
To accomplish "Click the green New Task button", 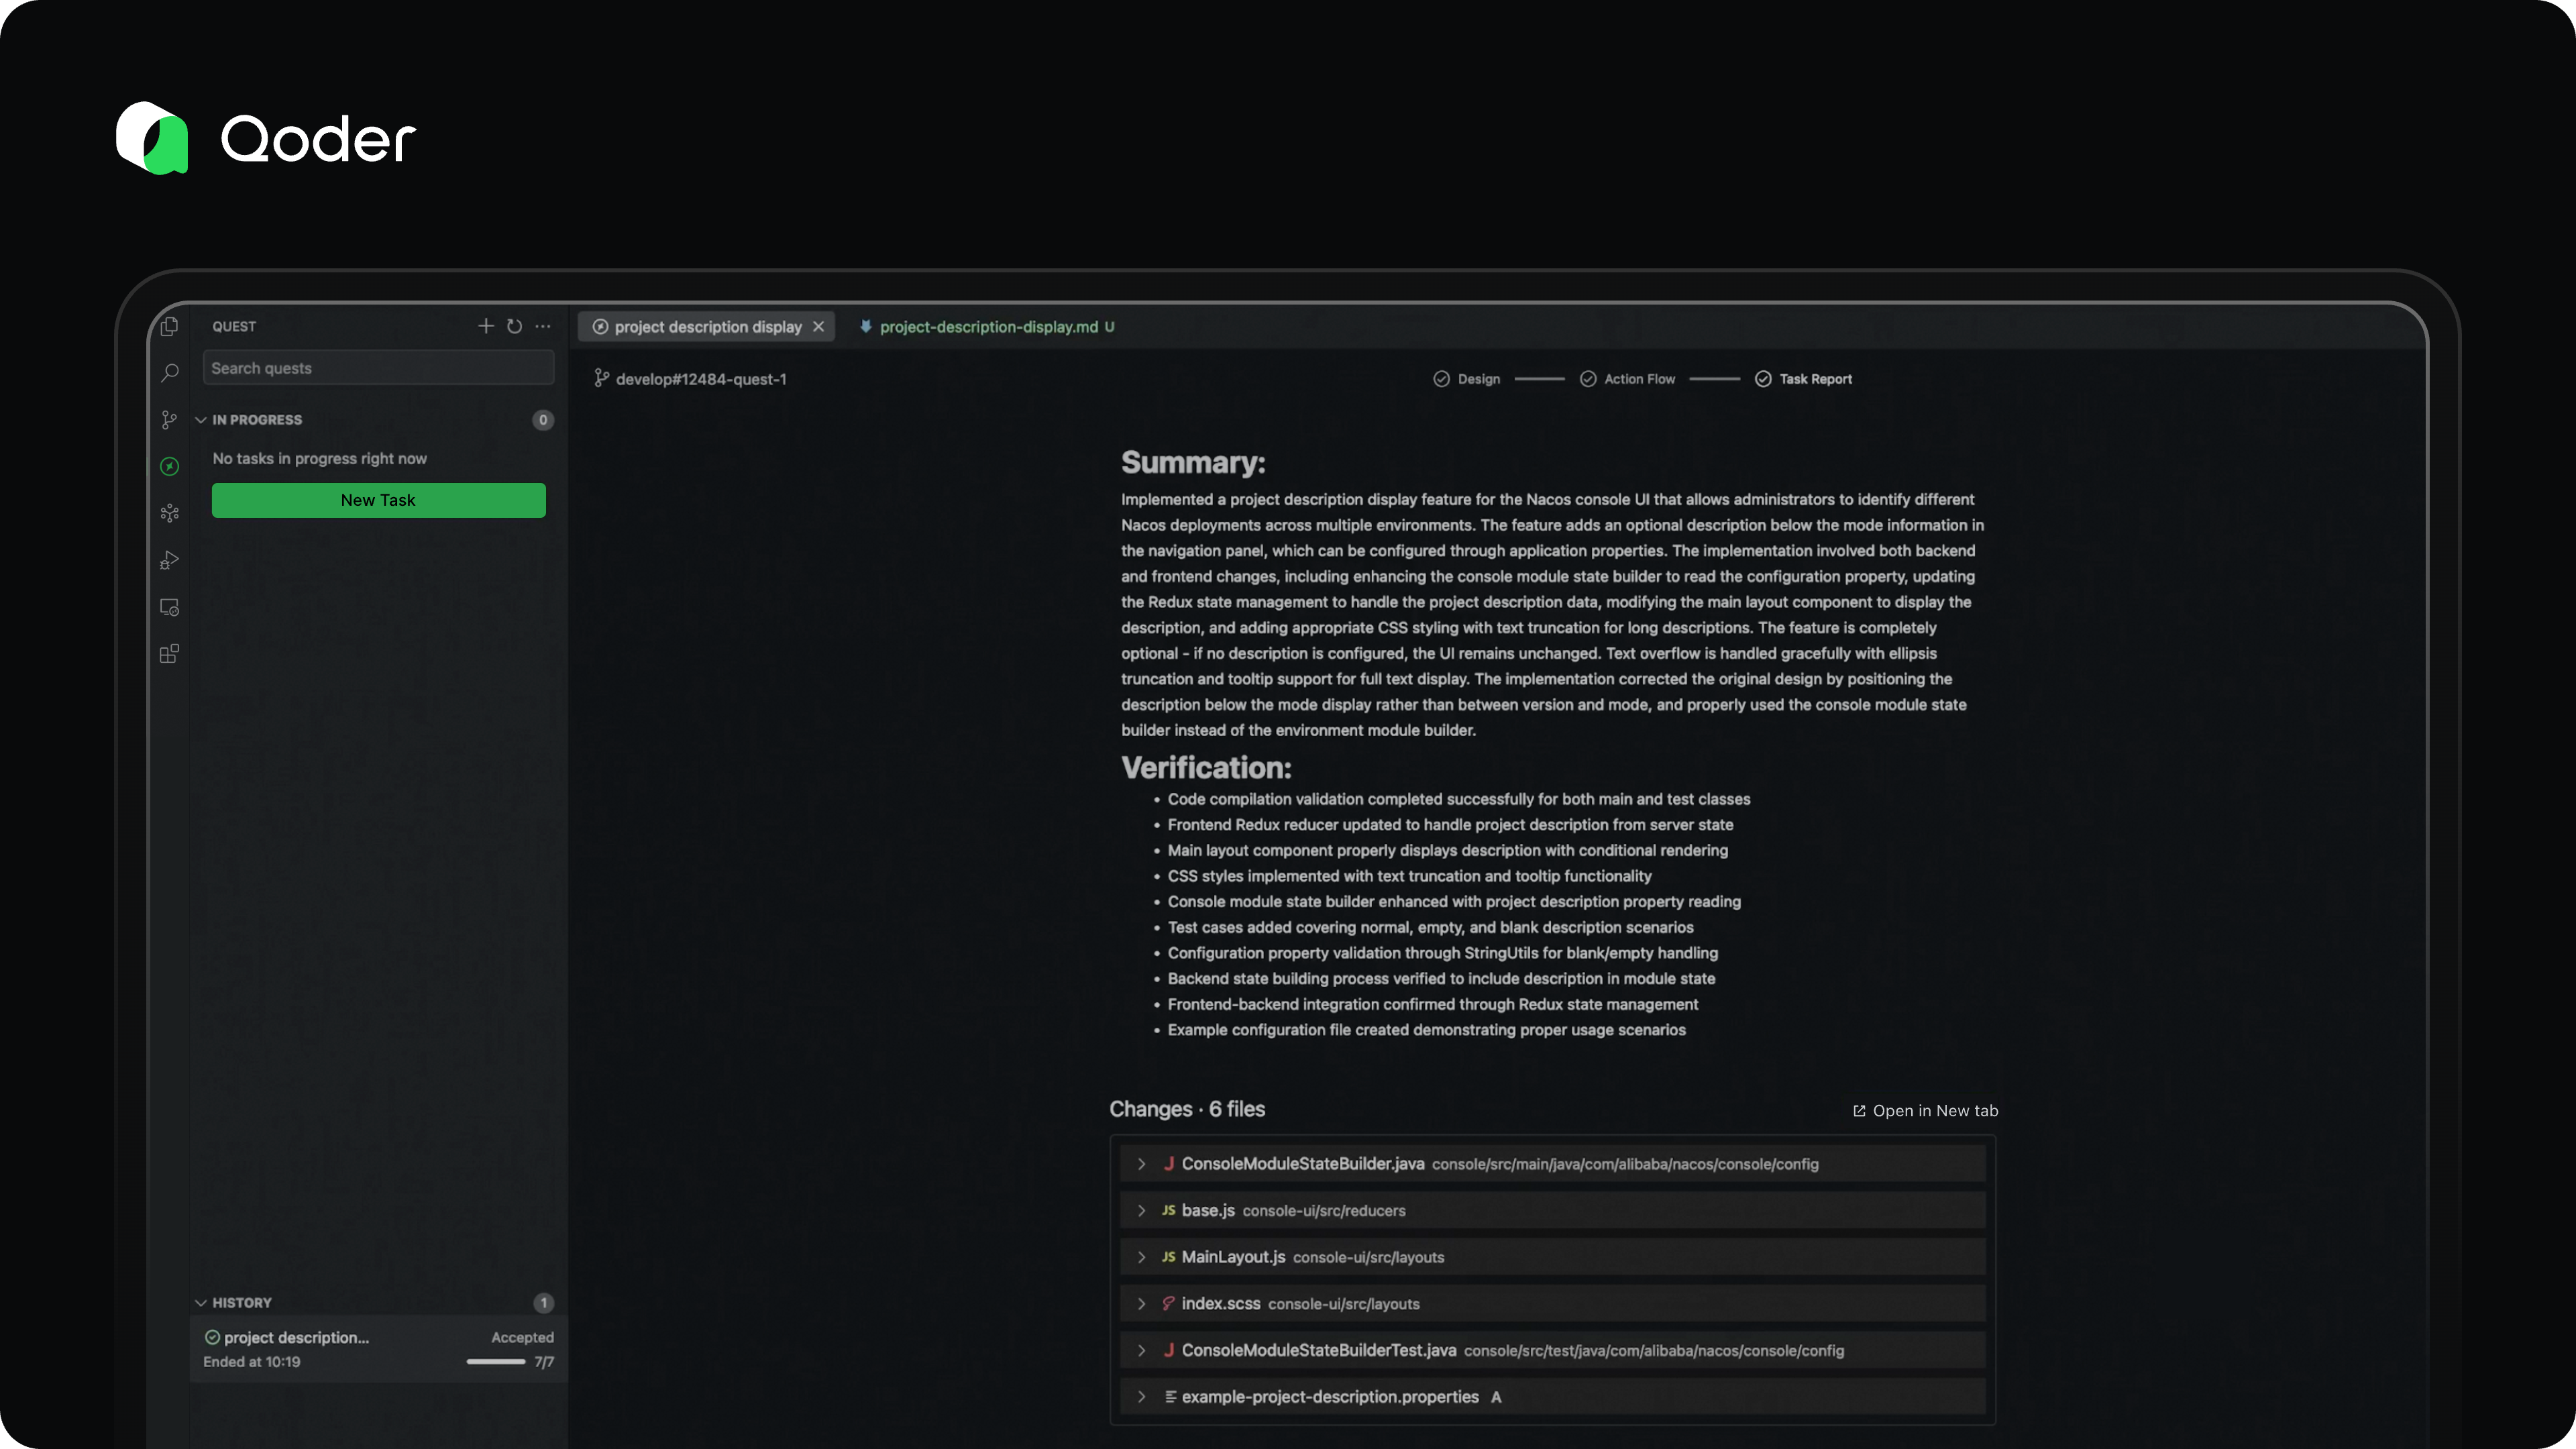I will point(378,500).
